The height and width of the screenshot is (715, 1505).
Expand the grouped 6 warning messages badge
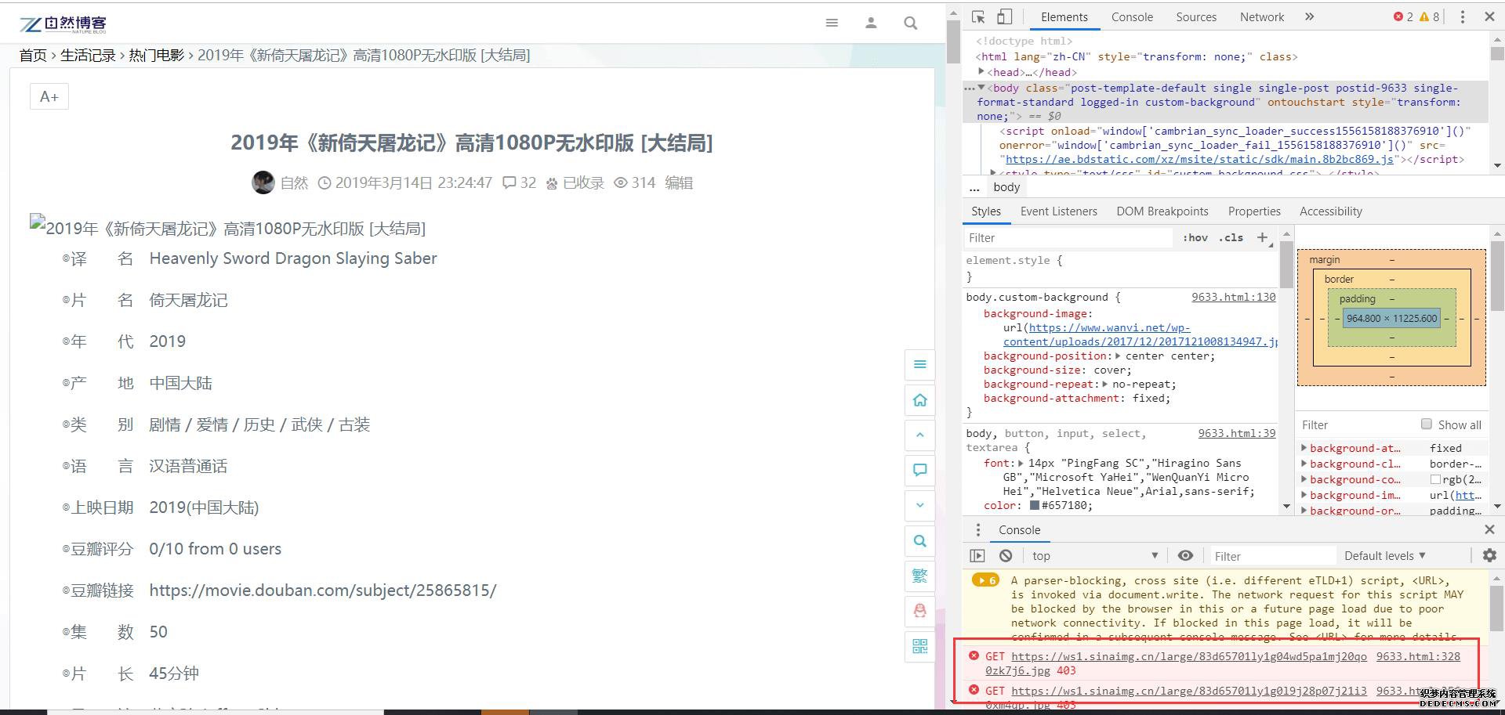985,580
